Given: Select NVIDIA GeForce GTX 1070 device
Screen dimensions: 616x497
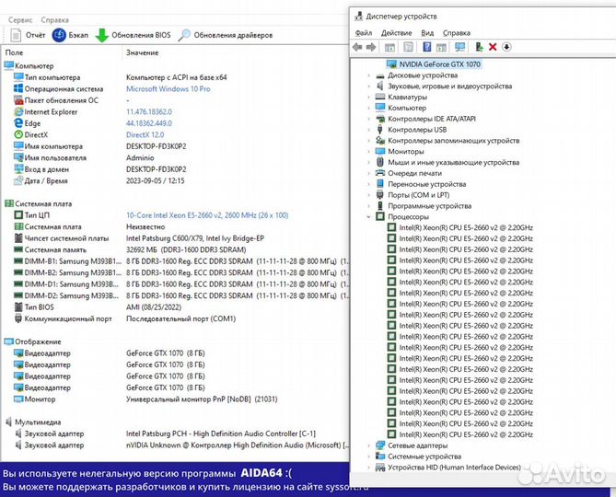Looking at the screenshot, I should (x=439, y=64).
